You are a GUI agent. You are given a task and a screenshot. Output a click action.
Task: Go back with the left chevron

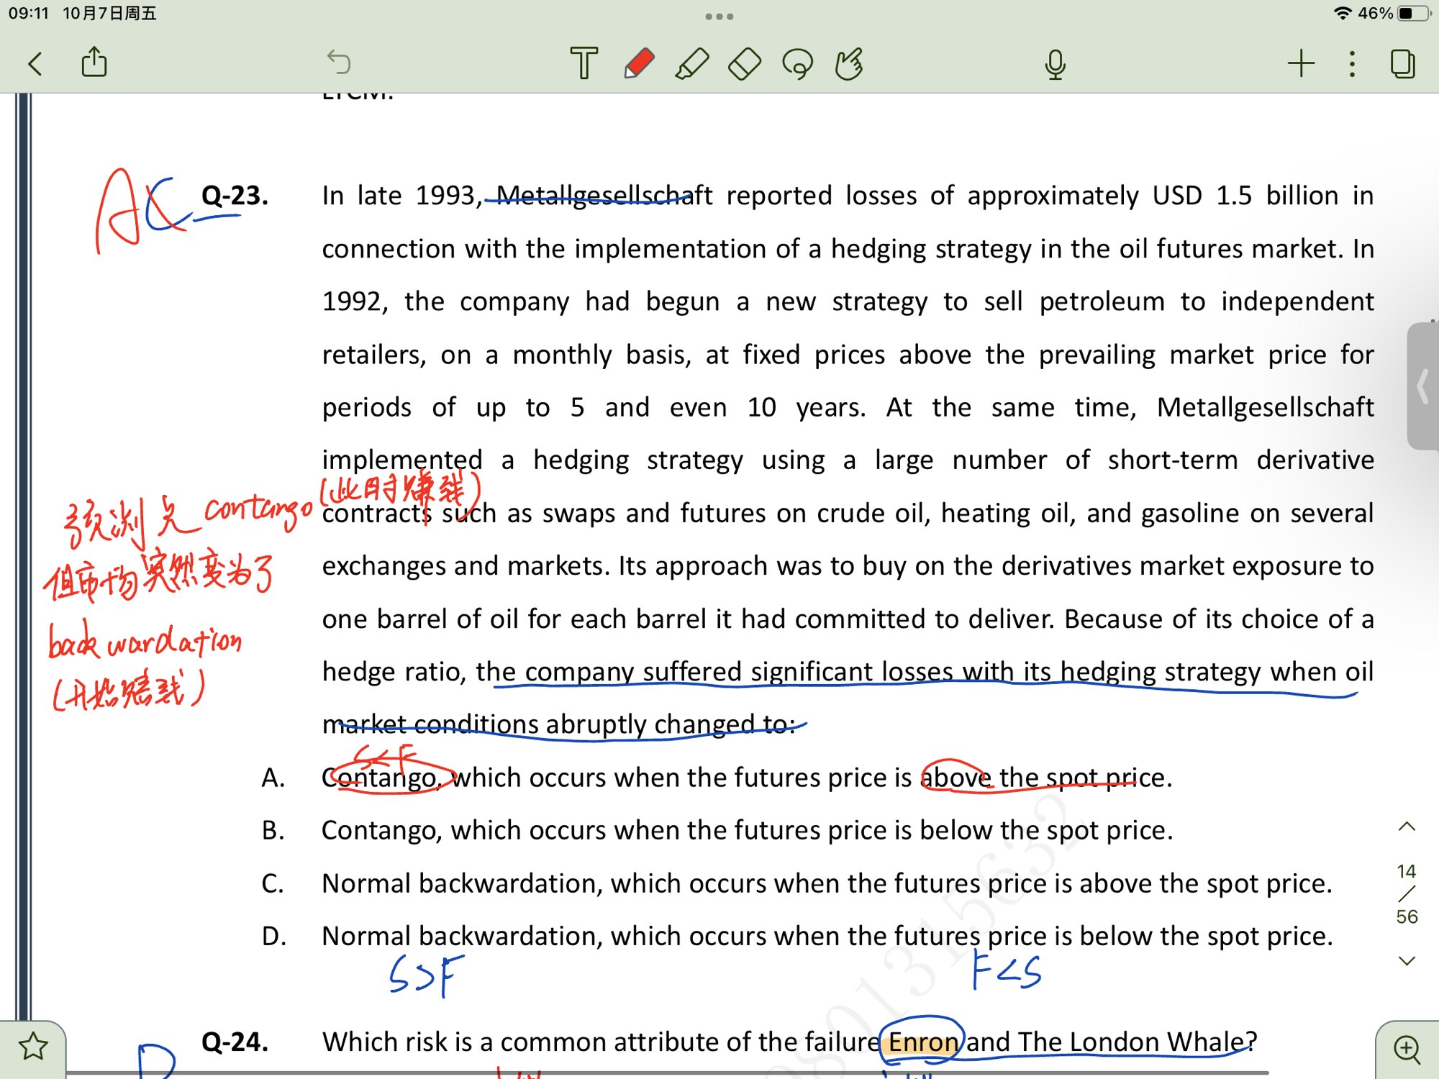[35, 63]
